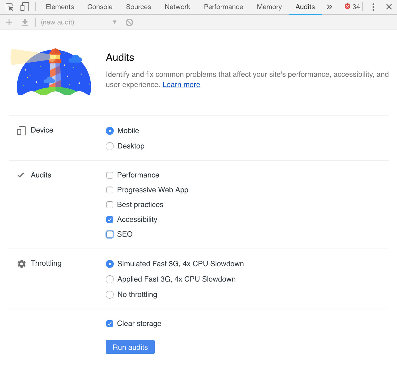Select the Mobile device radio button
This screenshot has height=368, width=397.
110,131
